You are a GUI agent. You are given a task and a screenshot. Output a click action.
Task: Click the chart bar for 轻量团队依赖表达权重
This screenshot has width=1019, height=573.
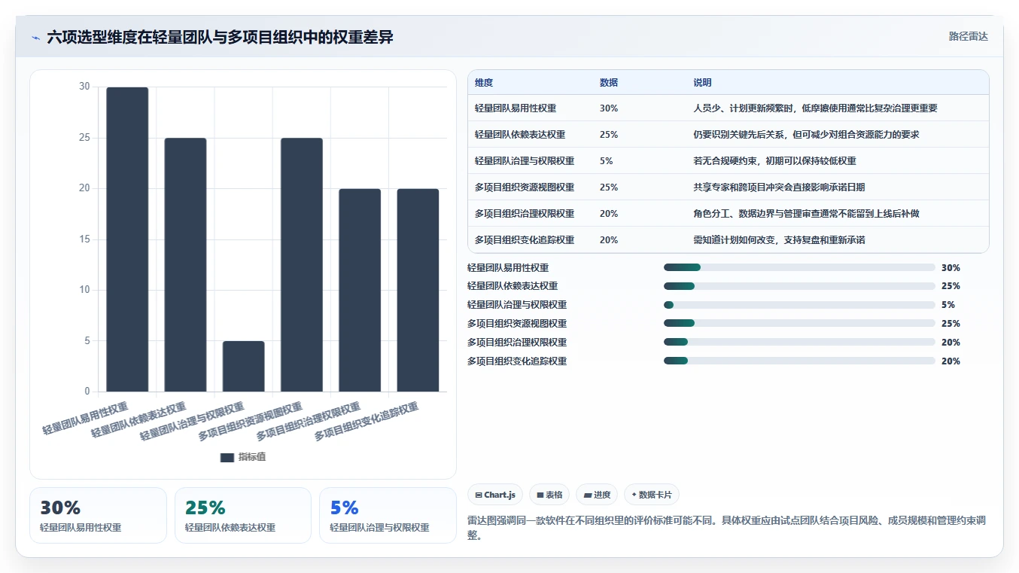pyautogui.click(x=185, y=265)
